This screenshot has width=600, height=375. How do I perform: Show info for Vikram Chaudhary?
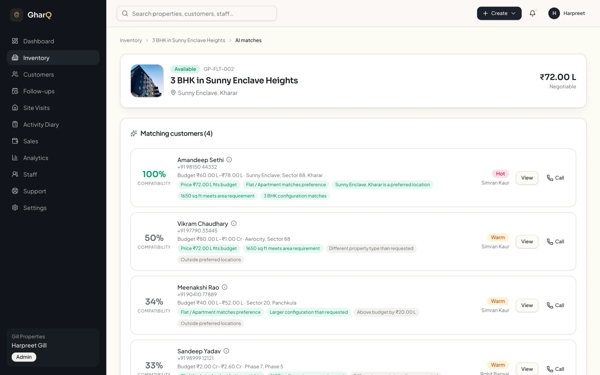(234, 223)
